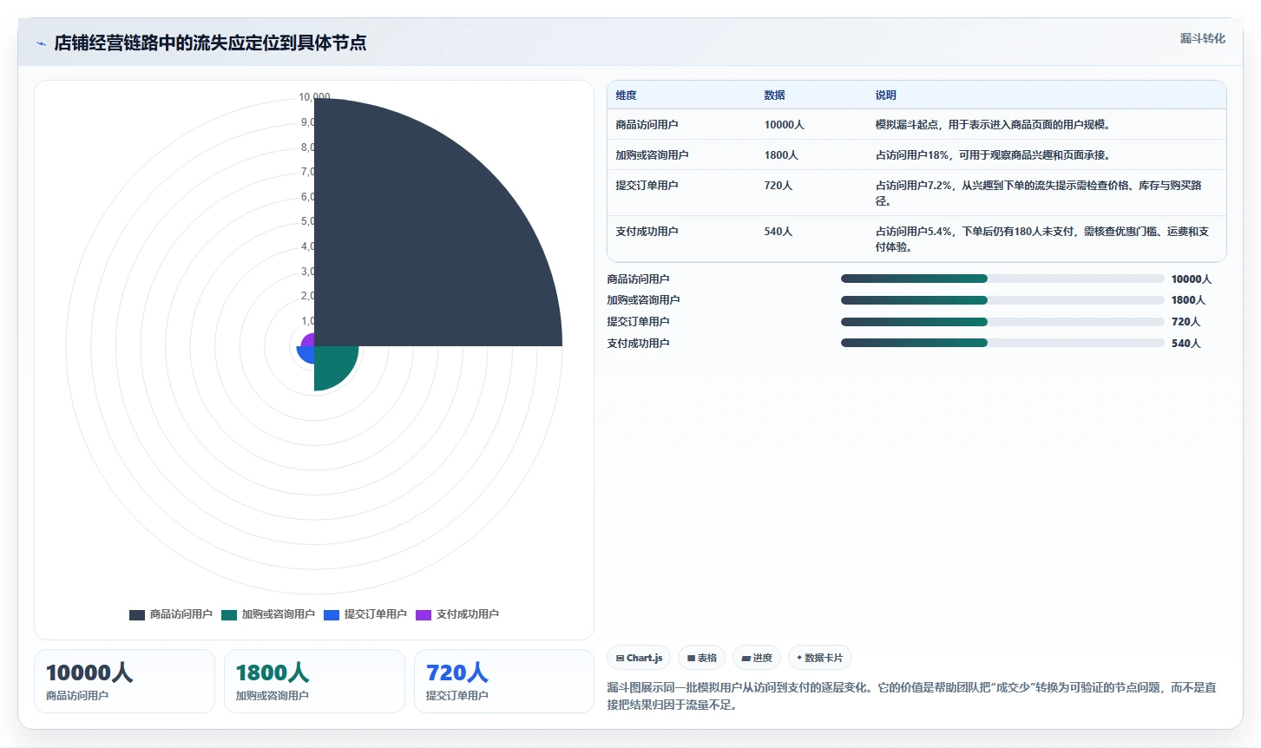Click the 表格 tag chip
Screen dimensions: 1261x748
(x=702, y=658)
